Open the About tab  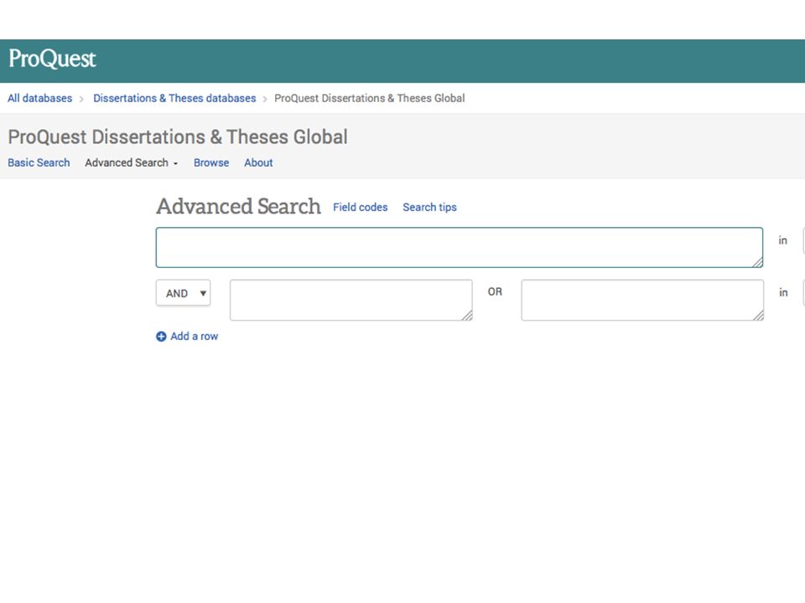(x=258, y=162)
